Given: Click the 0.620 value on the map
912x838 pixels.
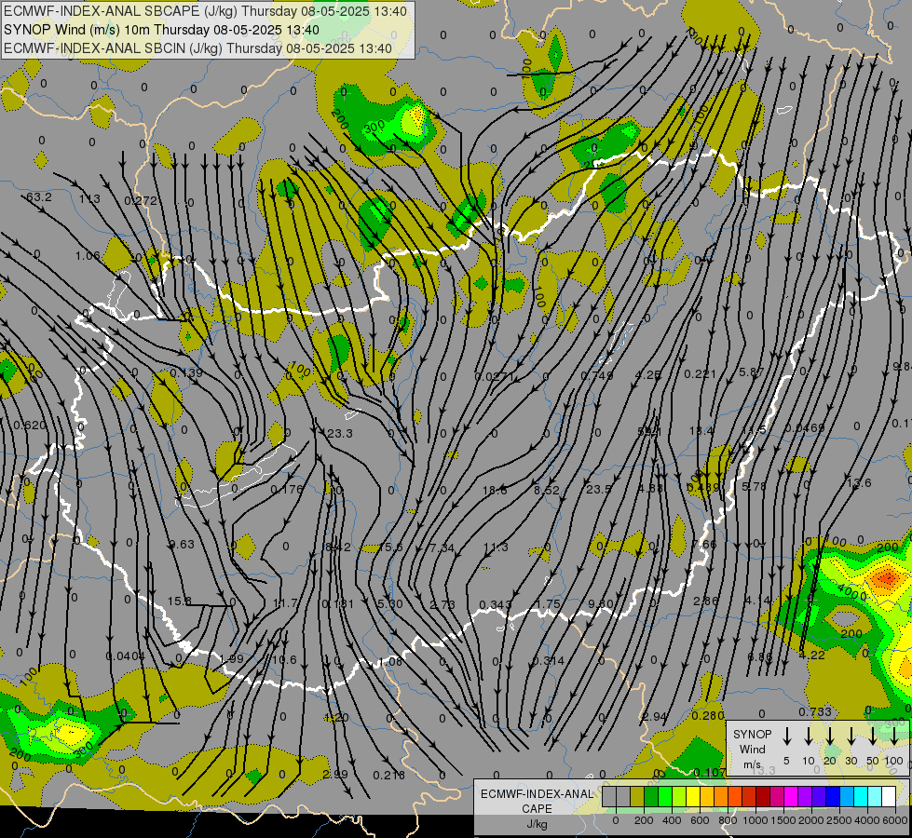Looking at the screenshot, I should pos(29,426).
